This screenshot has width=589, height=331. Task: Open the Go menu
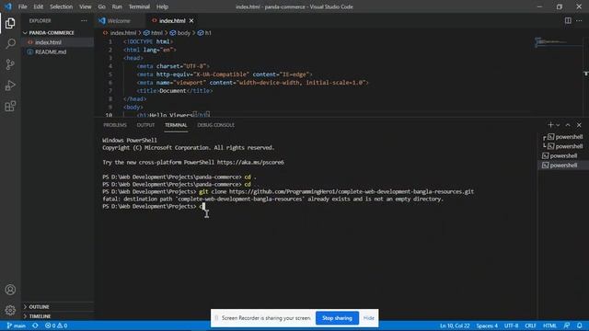101,6
